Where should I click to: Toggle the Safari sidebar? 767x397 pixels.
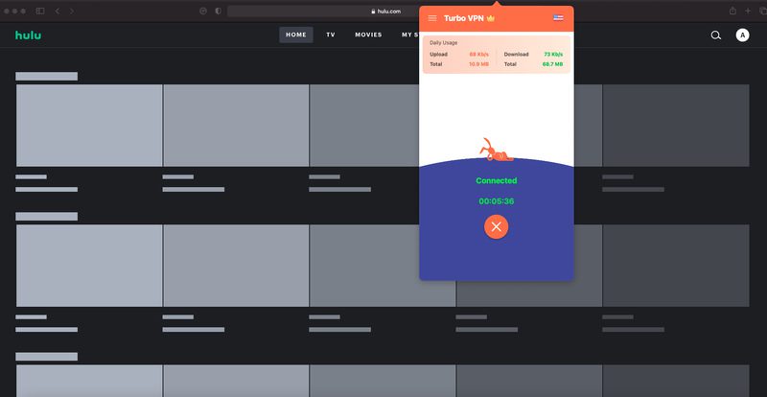40,11
